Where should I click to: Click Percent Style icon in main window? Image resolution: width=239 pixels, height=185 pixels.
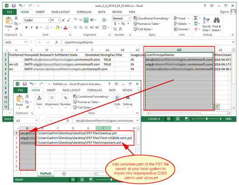(123, 24)
